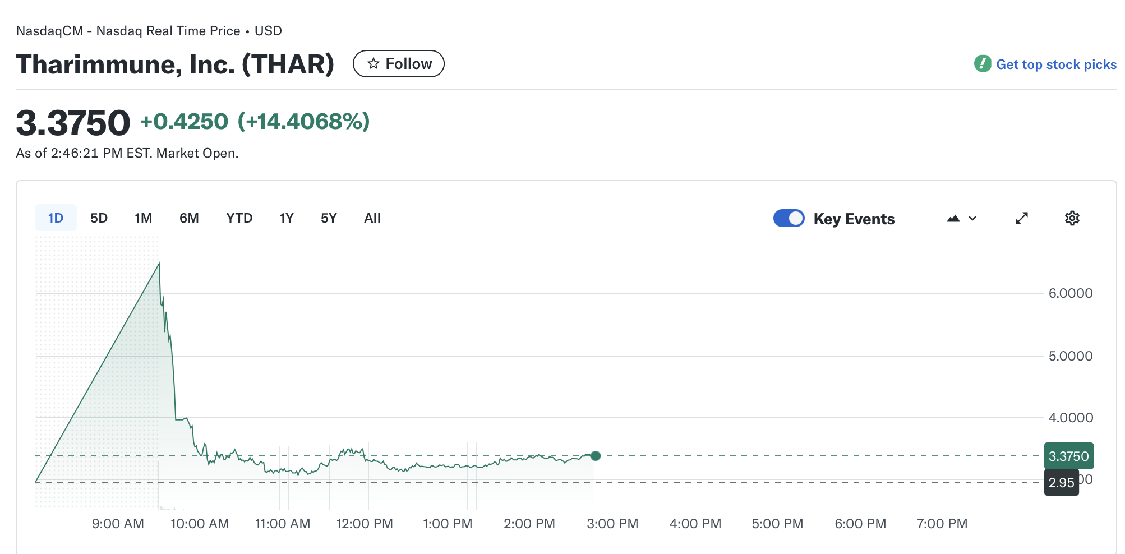The height and width of the screenshot is (554, 1125).
Task: Select the 1M chart range
Action: coord(143,218)
